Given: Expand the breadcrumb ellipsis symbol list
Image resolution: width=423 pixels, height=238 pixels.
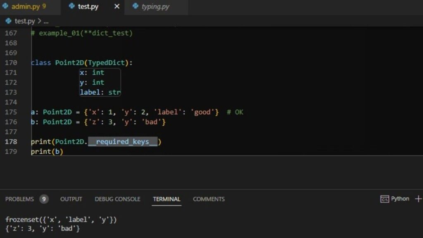Looking at the screenshot, I should [x=46, y=21].
